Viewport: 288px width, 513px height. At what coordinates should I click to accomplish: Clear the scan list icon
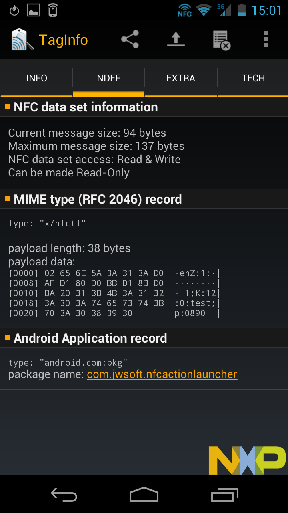click(222, 40)
